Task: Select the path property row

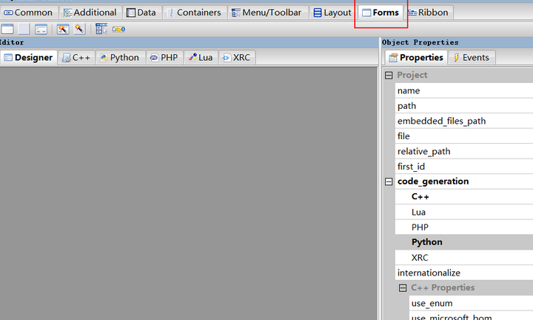Action: tap(464, 106)
